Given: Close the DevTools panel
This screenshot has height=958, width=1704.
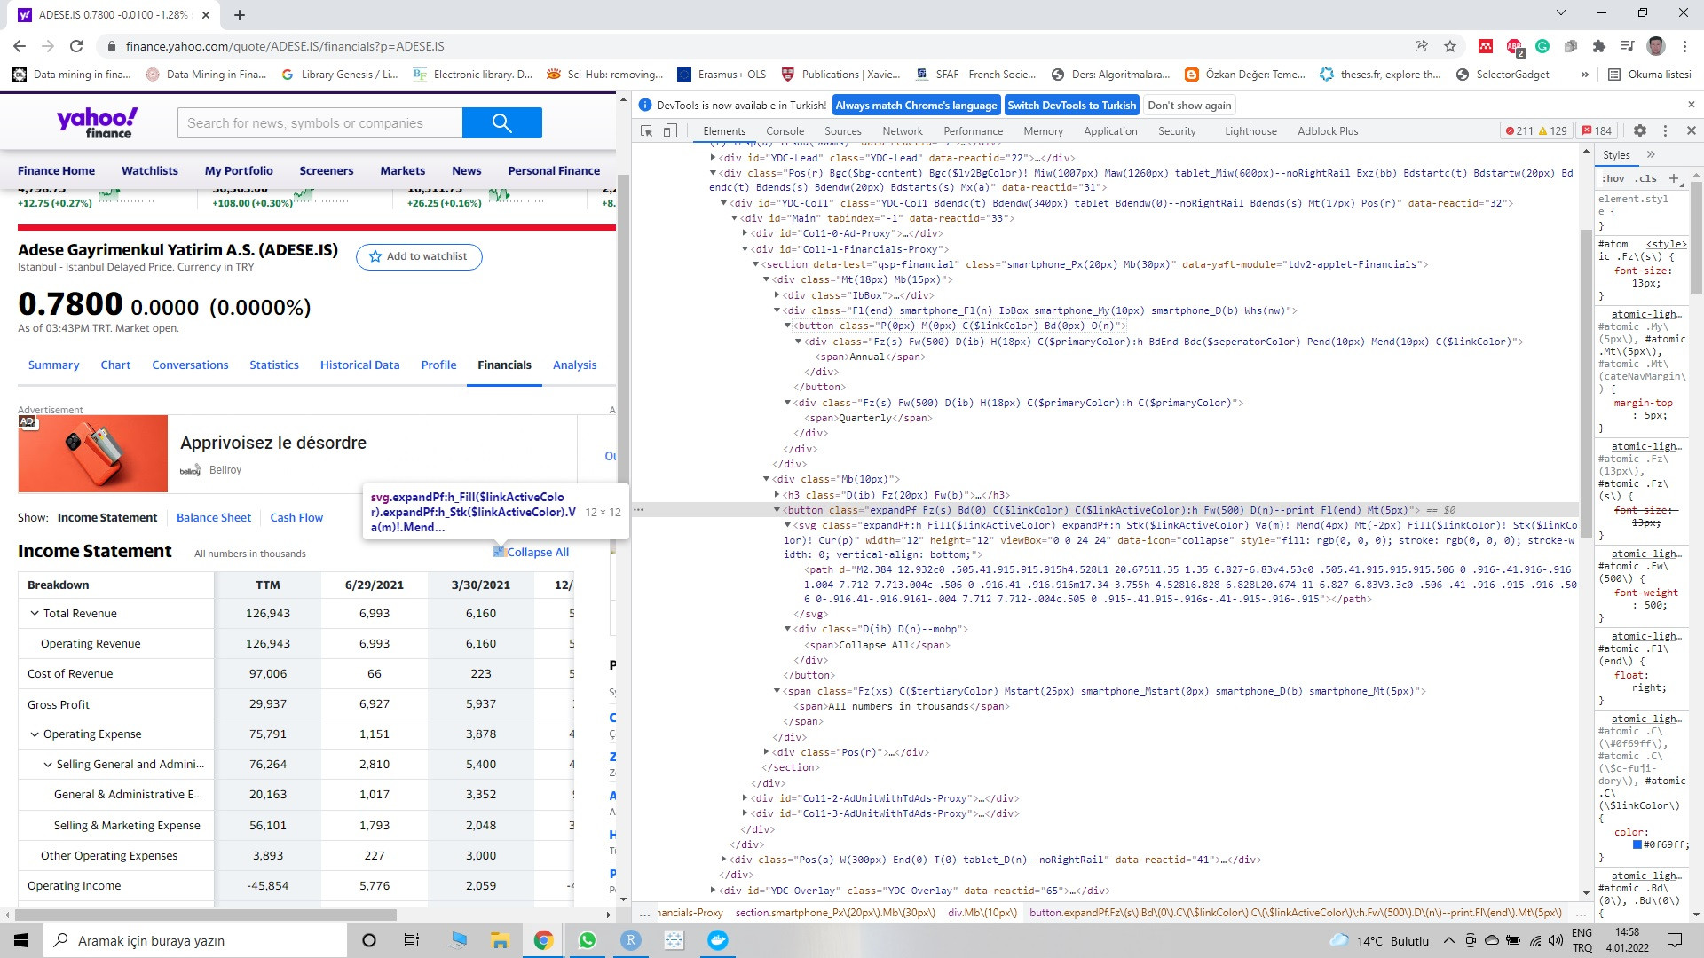Looking at the screenshot, I should (x=1692, y=130).
